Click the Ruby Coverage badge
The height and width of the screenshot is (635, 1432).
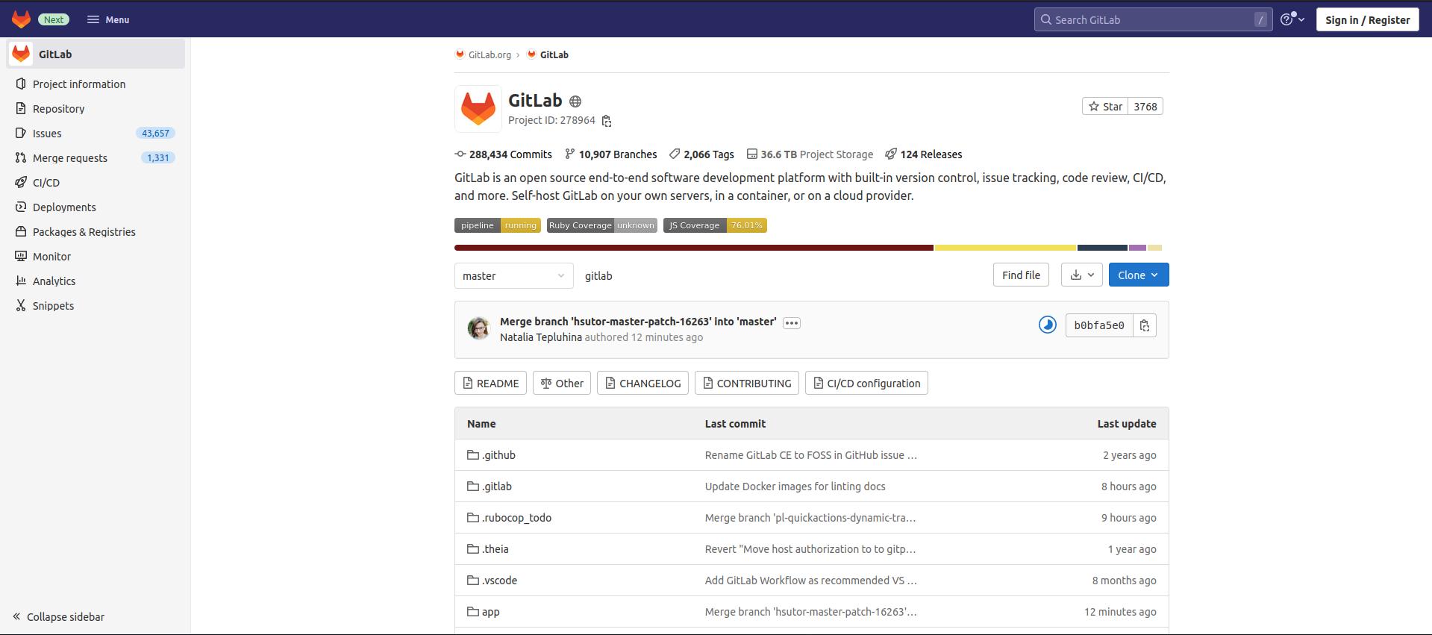602,225
